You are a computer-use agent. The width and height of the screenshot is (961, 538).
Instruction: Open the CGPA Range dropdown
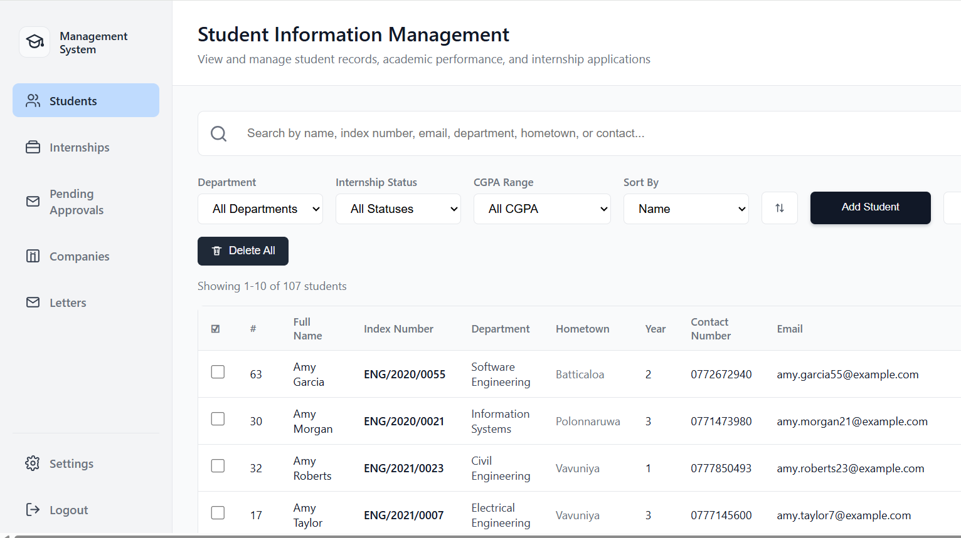542,209
